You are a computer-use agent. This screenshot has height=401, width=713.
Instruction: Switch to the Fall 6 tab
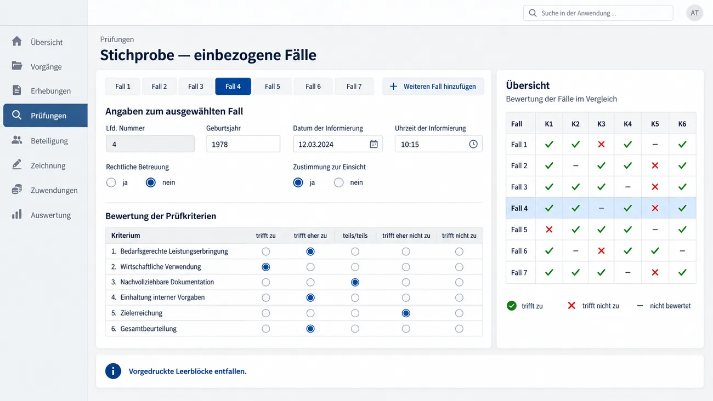(x=313, y=87)
